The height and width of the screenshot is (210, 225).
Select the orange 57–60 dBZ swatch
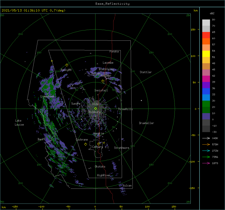click(x=206, y=41)
